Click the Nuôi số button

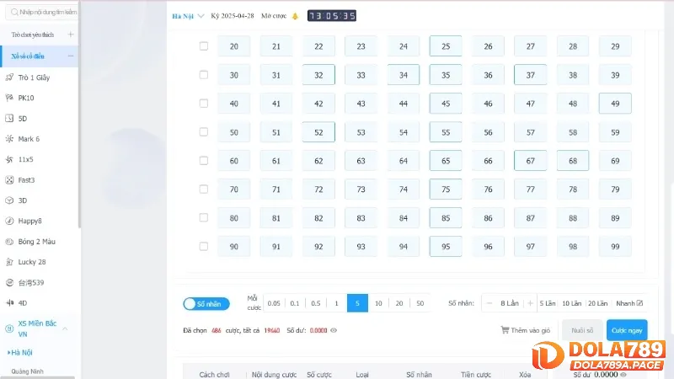click(x=582, y=330)
